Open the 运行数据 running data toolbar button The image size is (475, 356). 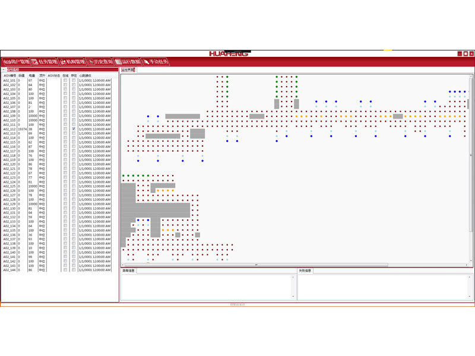128,62
